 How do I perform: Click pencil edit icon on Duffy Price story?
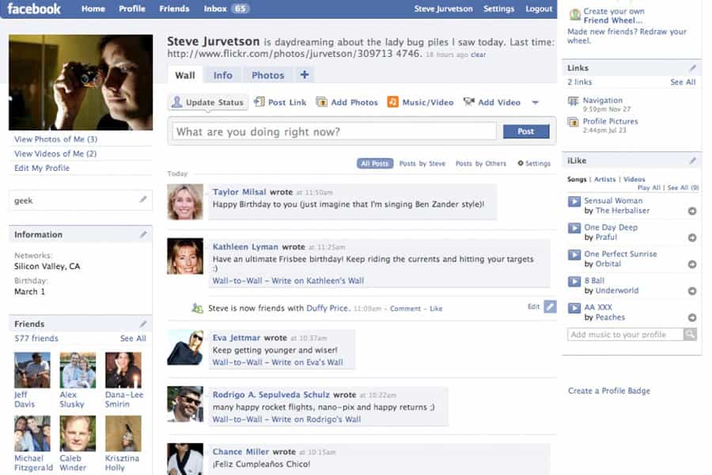pos(550,306)
